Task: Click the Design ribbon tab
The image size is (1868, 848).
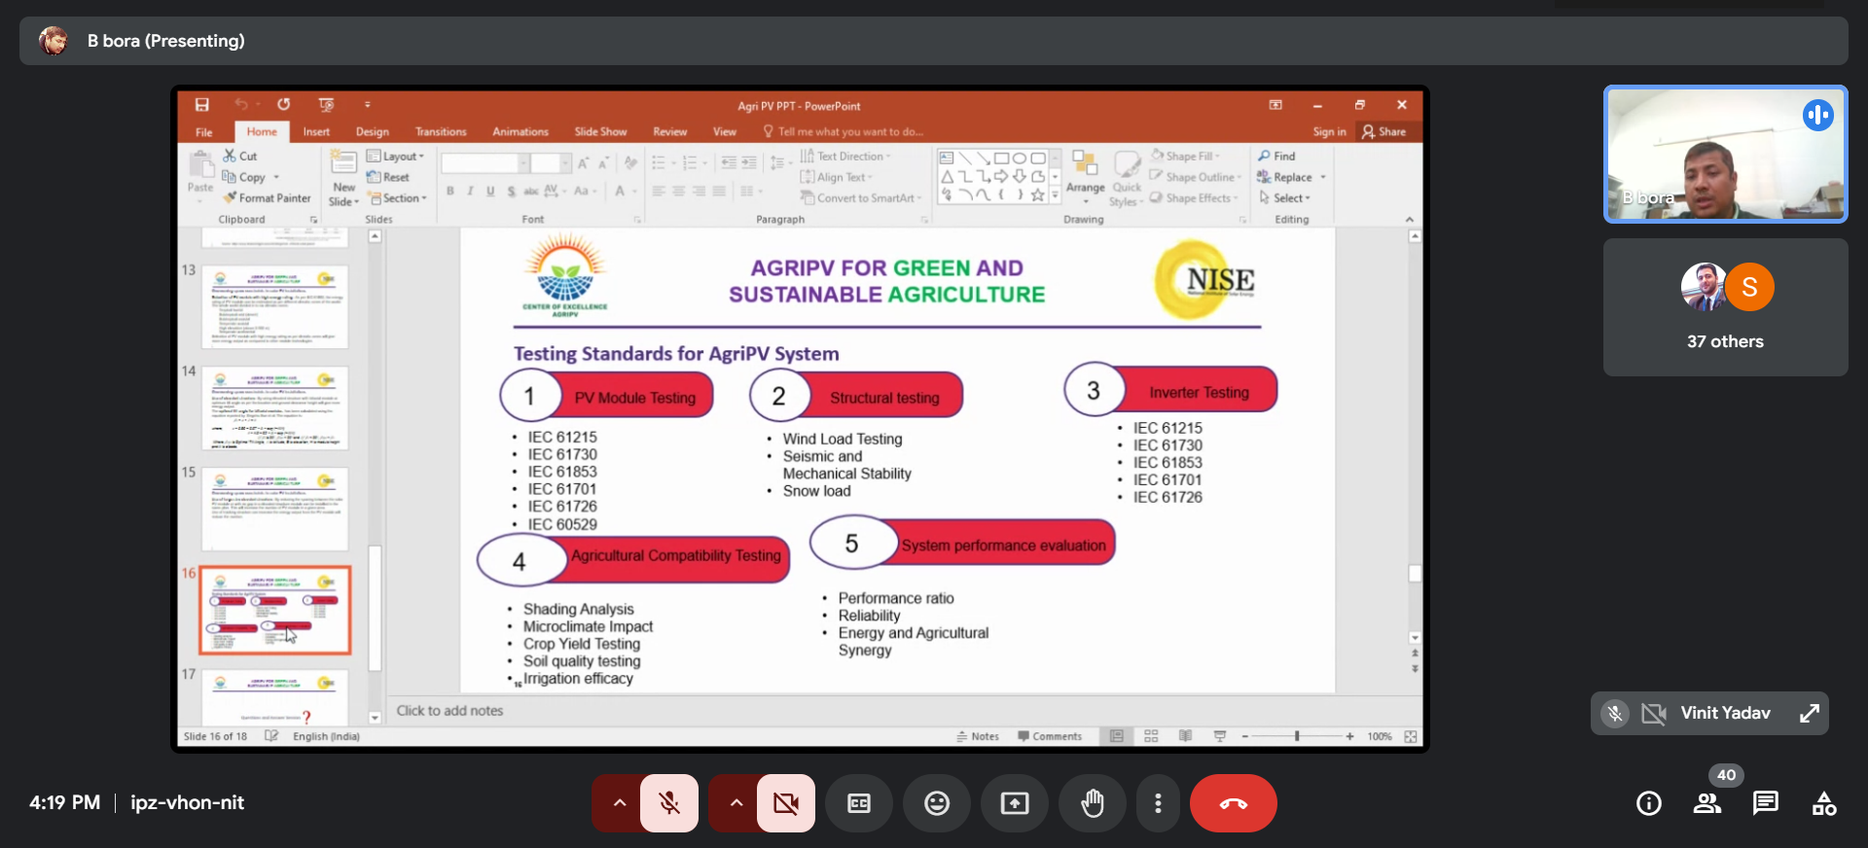Action: tap(372, 132)
